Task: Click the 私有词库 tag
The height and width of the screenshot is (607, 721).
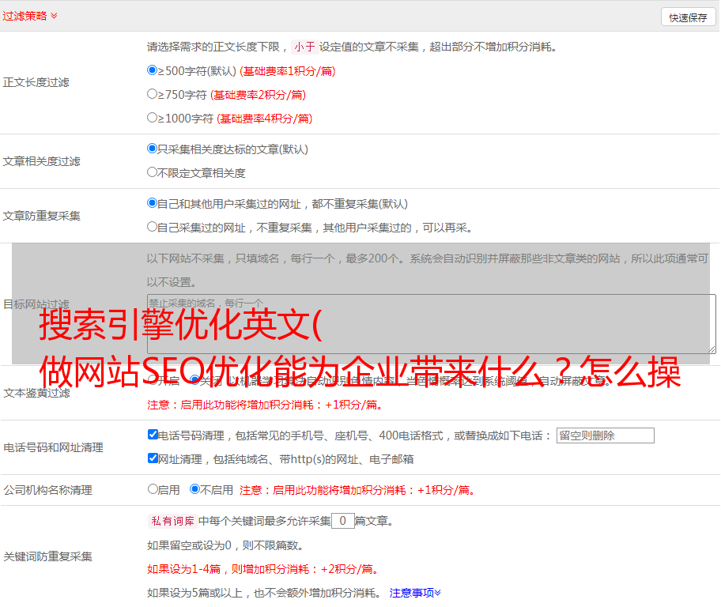Action: (173, 521)
